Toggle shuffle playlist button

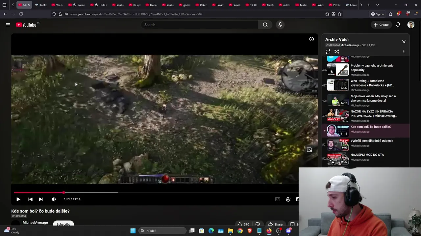pos(336,51)
